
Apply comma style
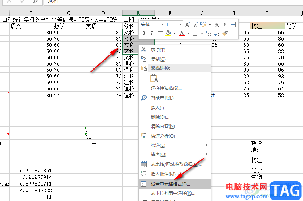coord(225,24)
